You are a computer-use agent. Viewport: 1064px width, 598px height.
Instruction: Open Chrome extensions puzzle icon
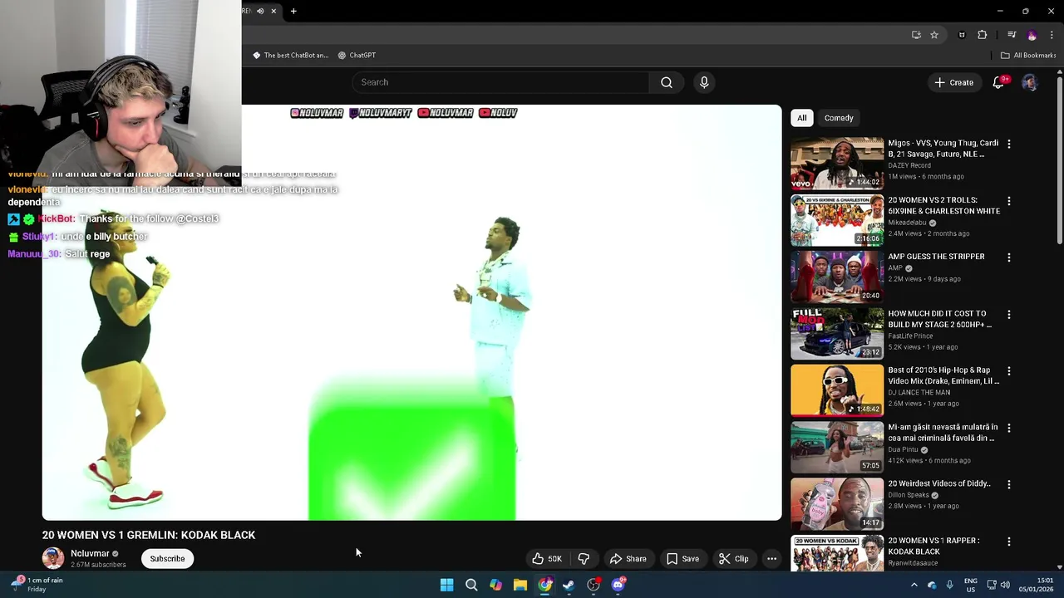[x=983, y=35]
